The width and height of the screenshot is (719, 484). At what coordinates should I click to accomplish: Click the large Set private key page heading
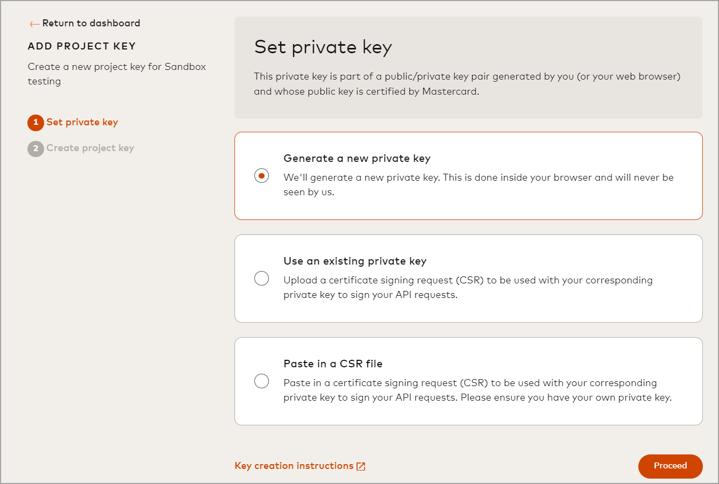(323, 47)
